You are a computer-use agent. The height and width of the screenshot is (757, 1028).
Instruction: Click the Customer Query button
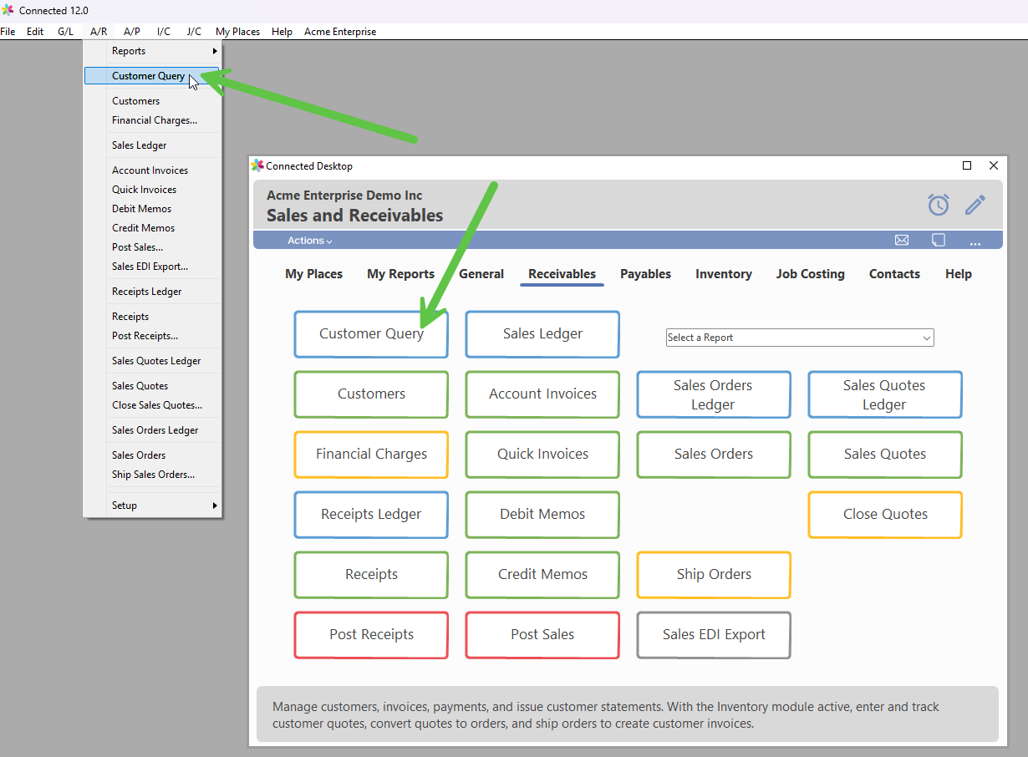[x=371, y=334]
